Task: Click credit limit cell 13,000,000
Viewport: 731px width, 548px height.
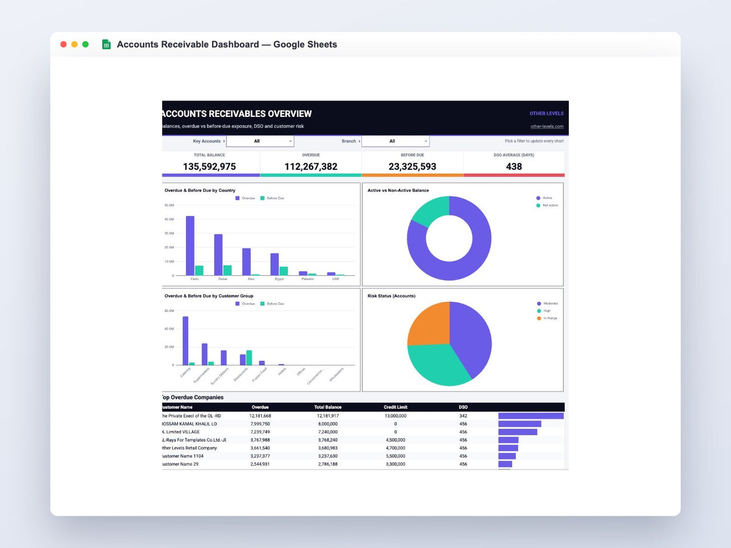Action: click(395, 415)
